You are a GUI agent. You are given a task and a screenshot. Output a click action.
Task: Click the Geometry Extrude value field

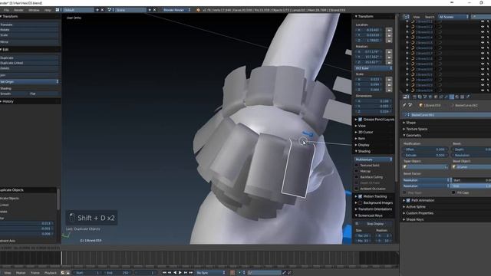(x=425, y=155)
